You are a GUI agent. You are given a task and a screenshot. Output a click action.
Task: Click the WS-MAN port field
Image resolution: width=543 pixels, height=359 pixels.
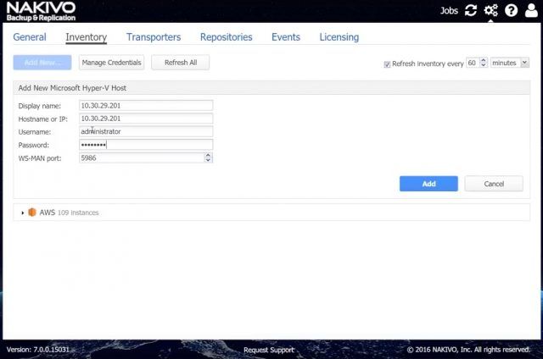pyautogui.click(x=142, y=157)
